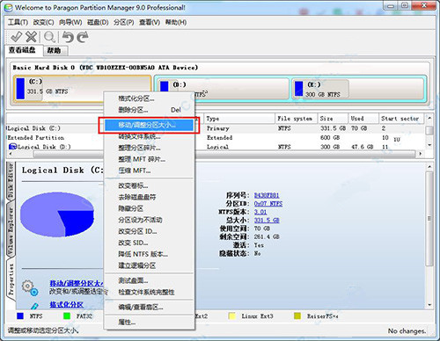Open the Volume Explorer side tab
This screenshot has width=440, height=341.
[x=11, y=231]
